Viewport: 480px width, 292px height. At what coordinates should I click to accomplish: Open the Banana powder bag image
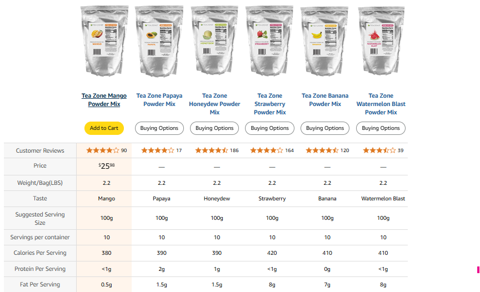(x=325, y=42)
